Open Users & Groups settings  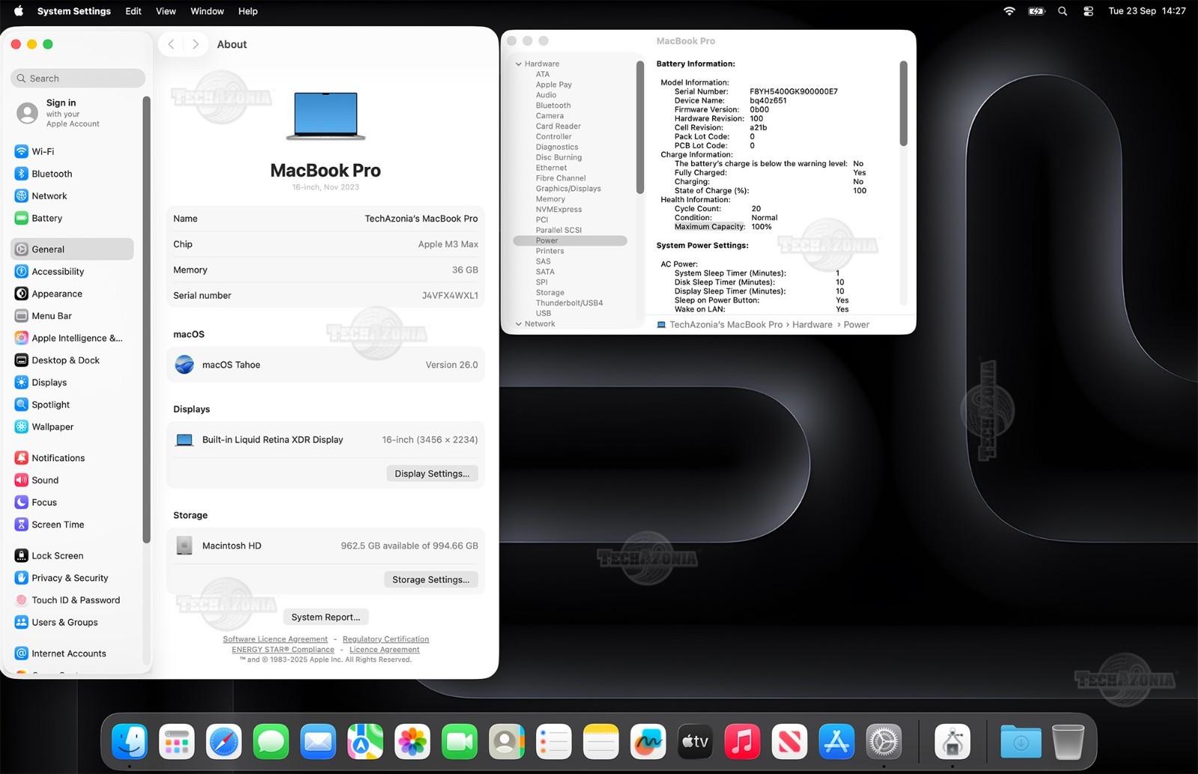(x=73, y=623)
